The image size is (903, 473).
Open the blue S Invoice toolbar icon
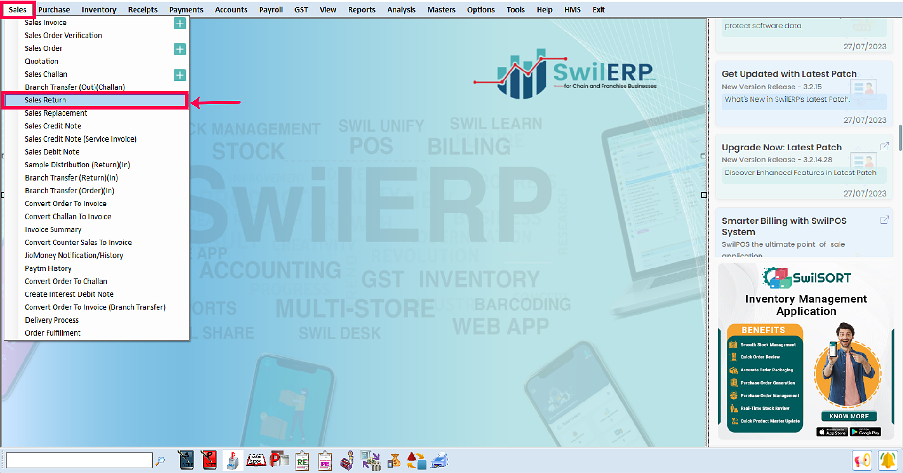click(186, 460)
